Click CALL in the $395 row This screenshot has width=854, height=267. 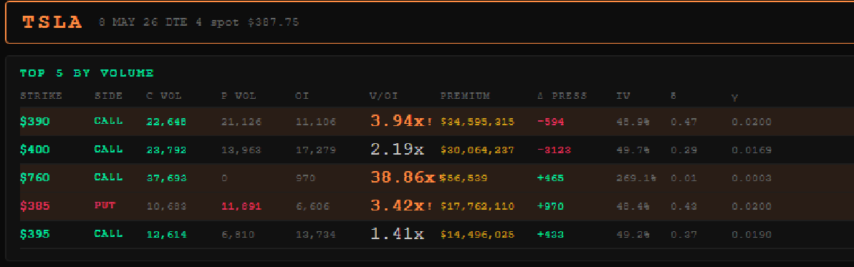point(108,234)
